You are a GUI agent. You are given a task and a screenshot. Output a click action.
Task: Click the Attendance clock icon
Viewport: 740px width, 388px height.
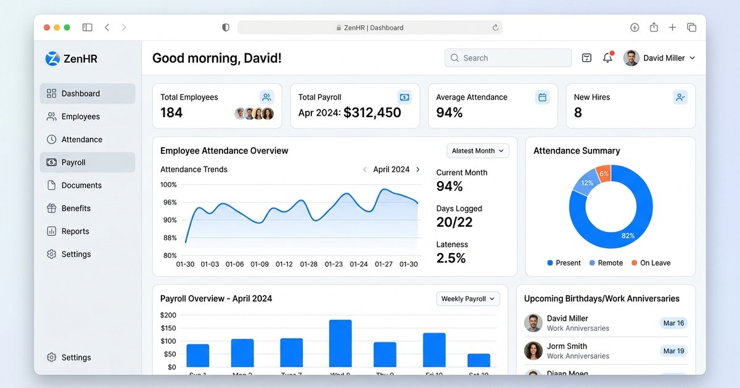tap(51, 140)
